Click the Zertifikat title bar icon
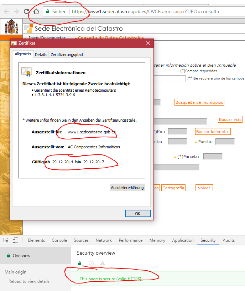Viewport: 245px width, 291px height. [14, 44]
